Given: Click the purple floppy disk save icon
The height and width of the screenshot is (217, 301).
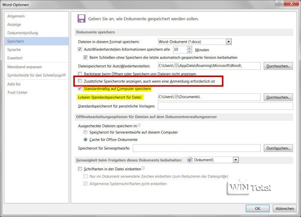Looking at the screenshot, I should (81, 18).
